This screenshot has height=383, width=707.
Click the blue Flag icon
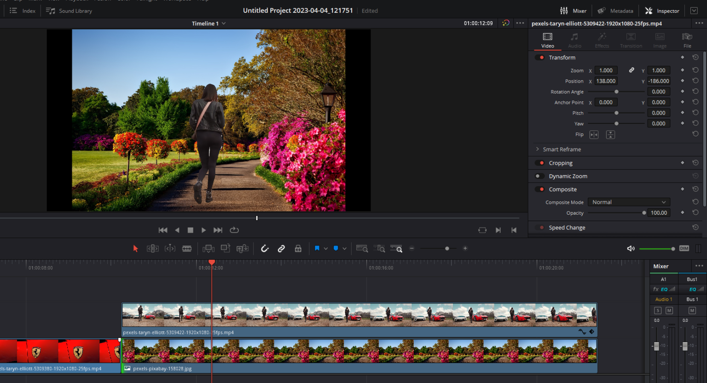[317, 248]
